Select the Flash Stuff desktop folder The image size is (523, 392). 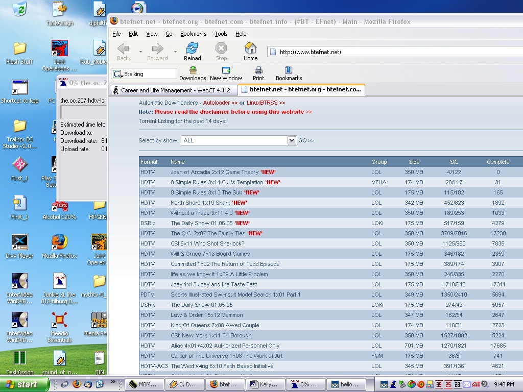20,53
